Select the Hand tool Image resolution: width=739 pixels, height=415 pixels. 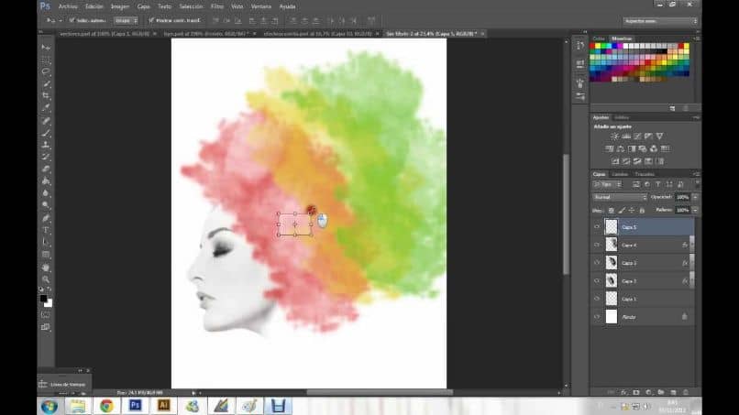pos(46,267)
